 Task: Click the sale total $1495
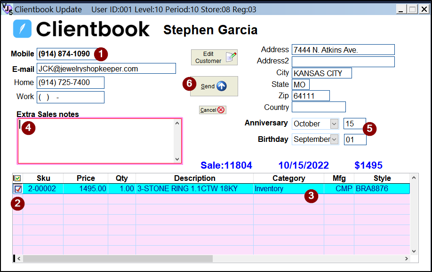(x=368, y=165)
